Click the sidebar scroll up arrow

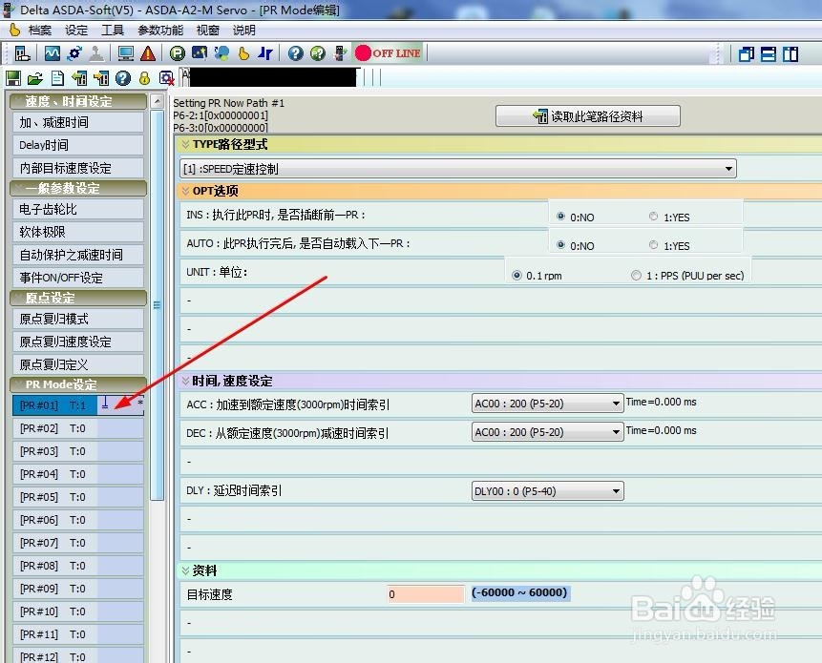pyautogui.click(x=157, y=101)
